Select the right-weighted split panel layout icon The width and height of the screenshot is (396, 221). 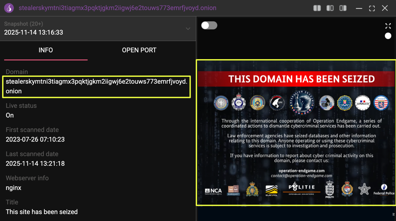(x=343, y=8)
